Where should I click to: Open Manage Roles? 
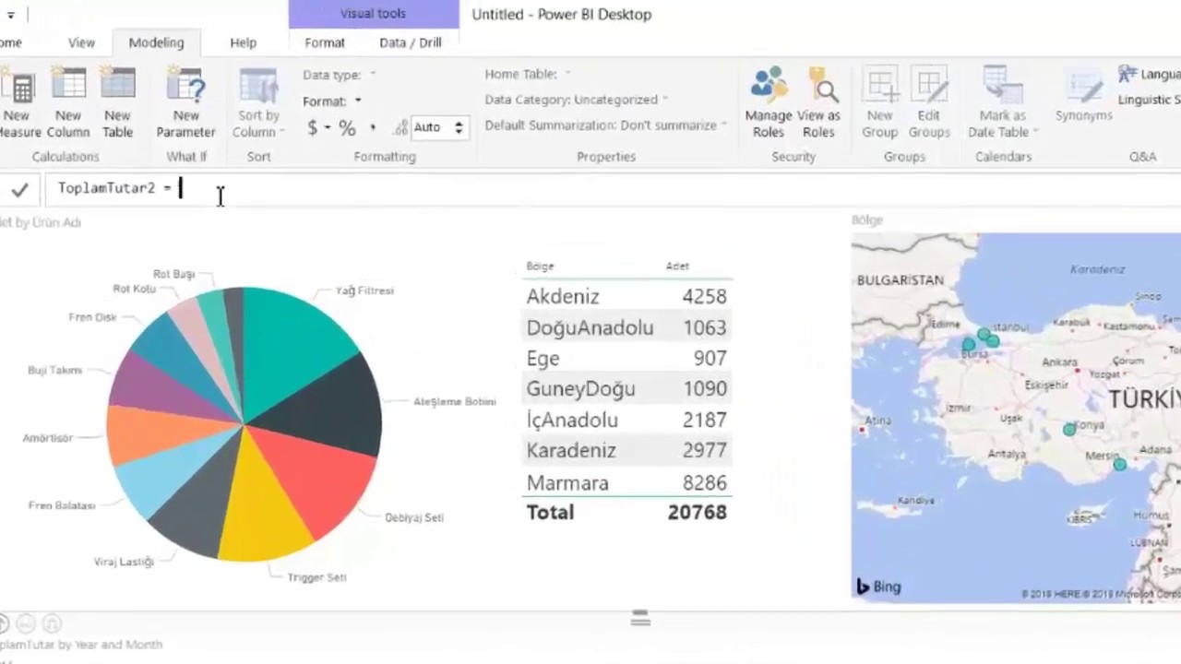[769, 102]
